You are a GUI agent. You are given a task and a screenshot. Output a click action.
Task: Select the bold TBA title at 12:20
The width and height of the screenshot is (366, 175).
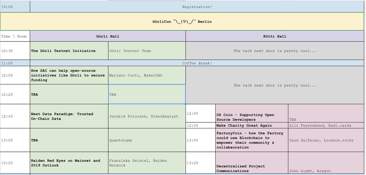point(69,95)
